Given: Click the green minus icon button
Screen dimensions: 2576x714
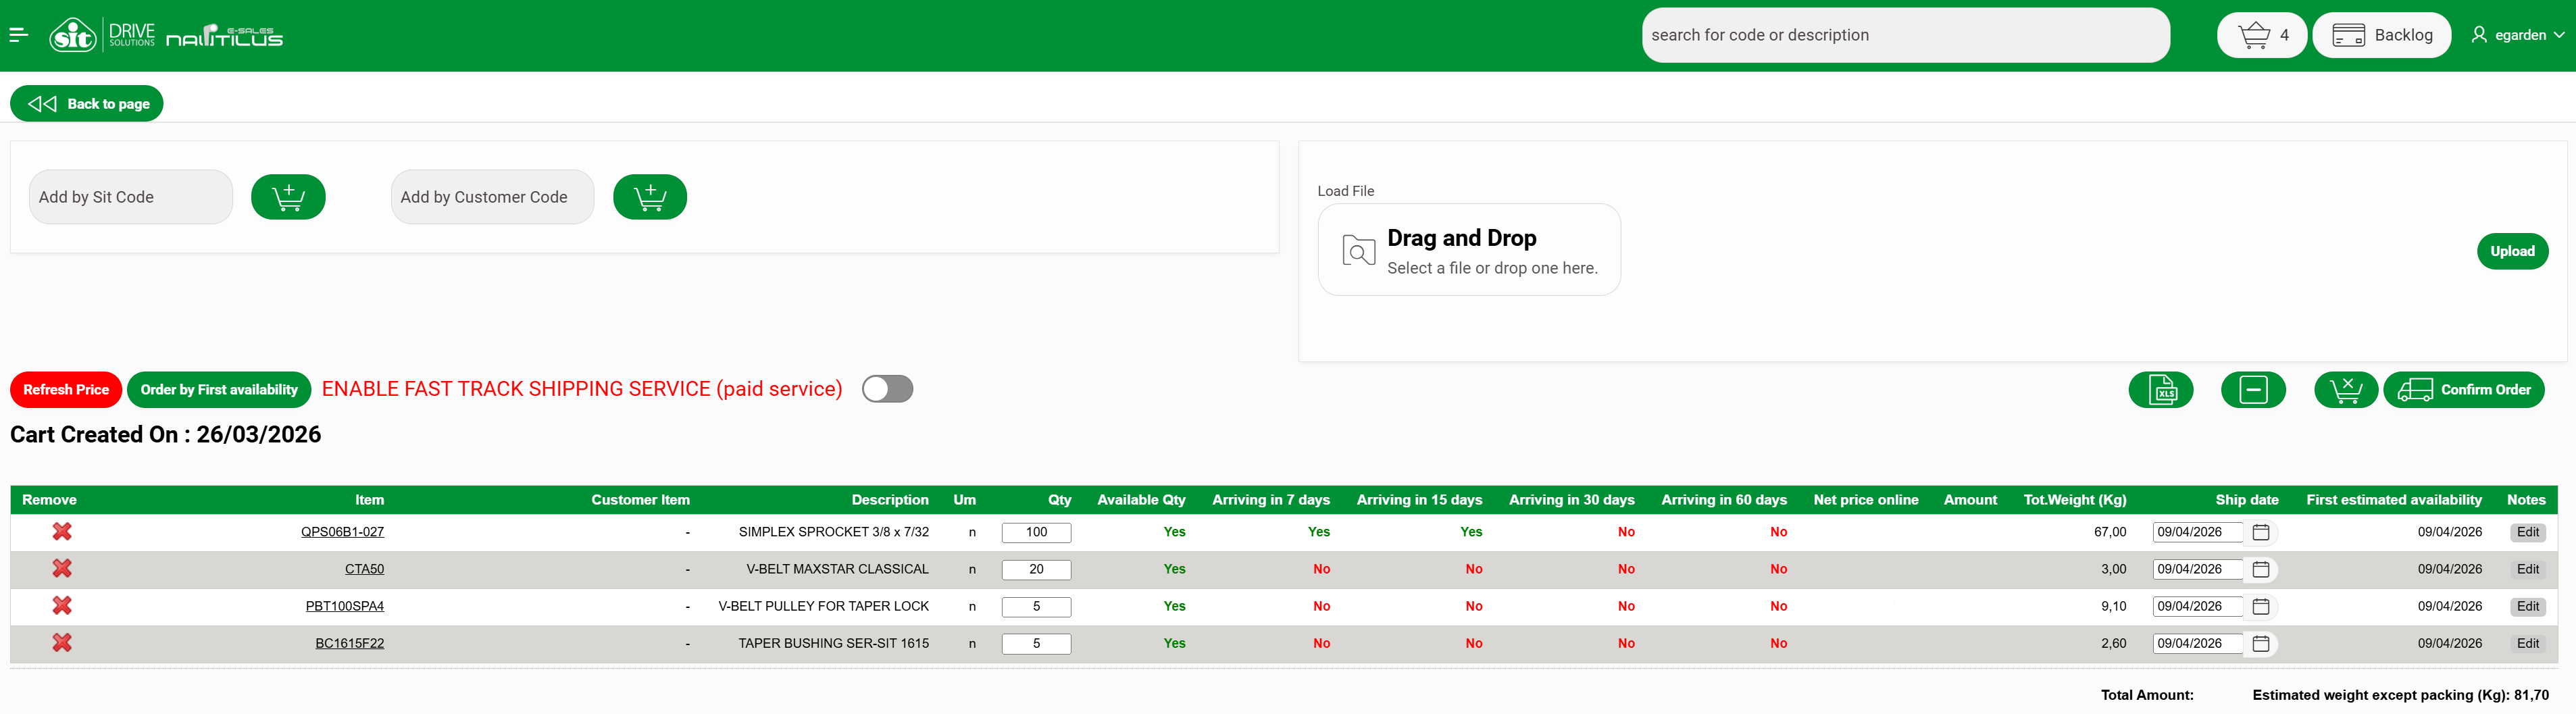Looking at the screenshot, I should (x=2252, y=390).
